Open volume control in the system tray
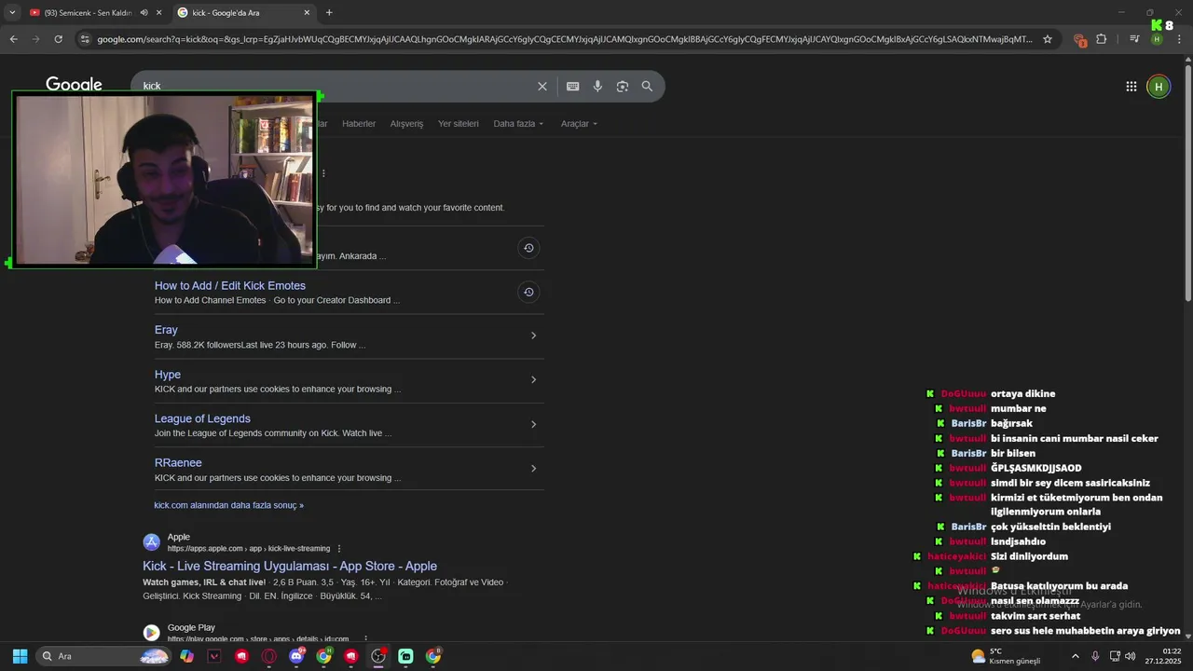 (x=1131, y=656)
